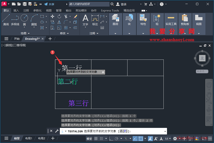Click the ViewCube top (上) face
Screen dimensions: 214x143
click(202, 58)
